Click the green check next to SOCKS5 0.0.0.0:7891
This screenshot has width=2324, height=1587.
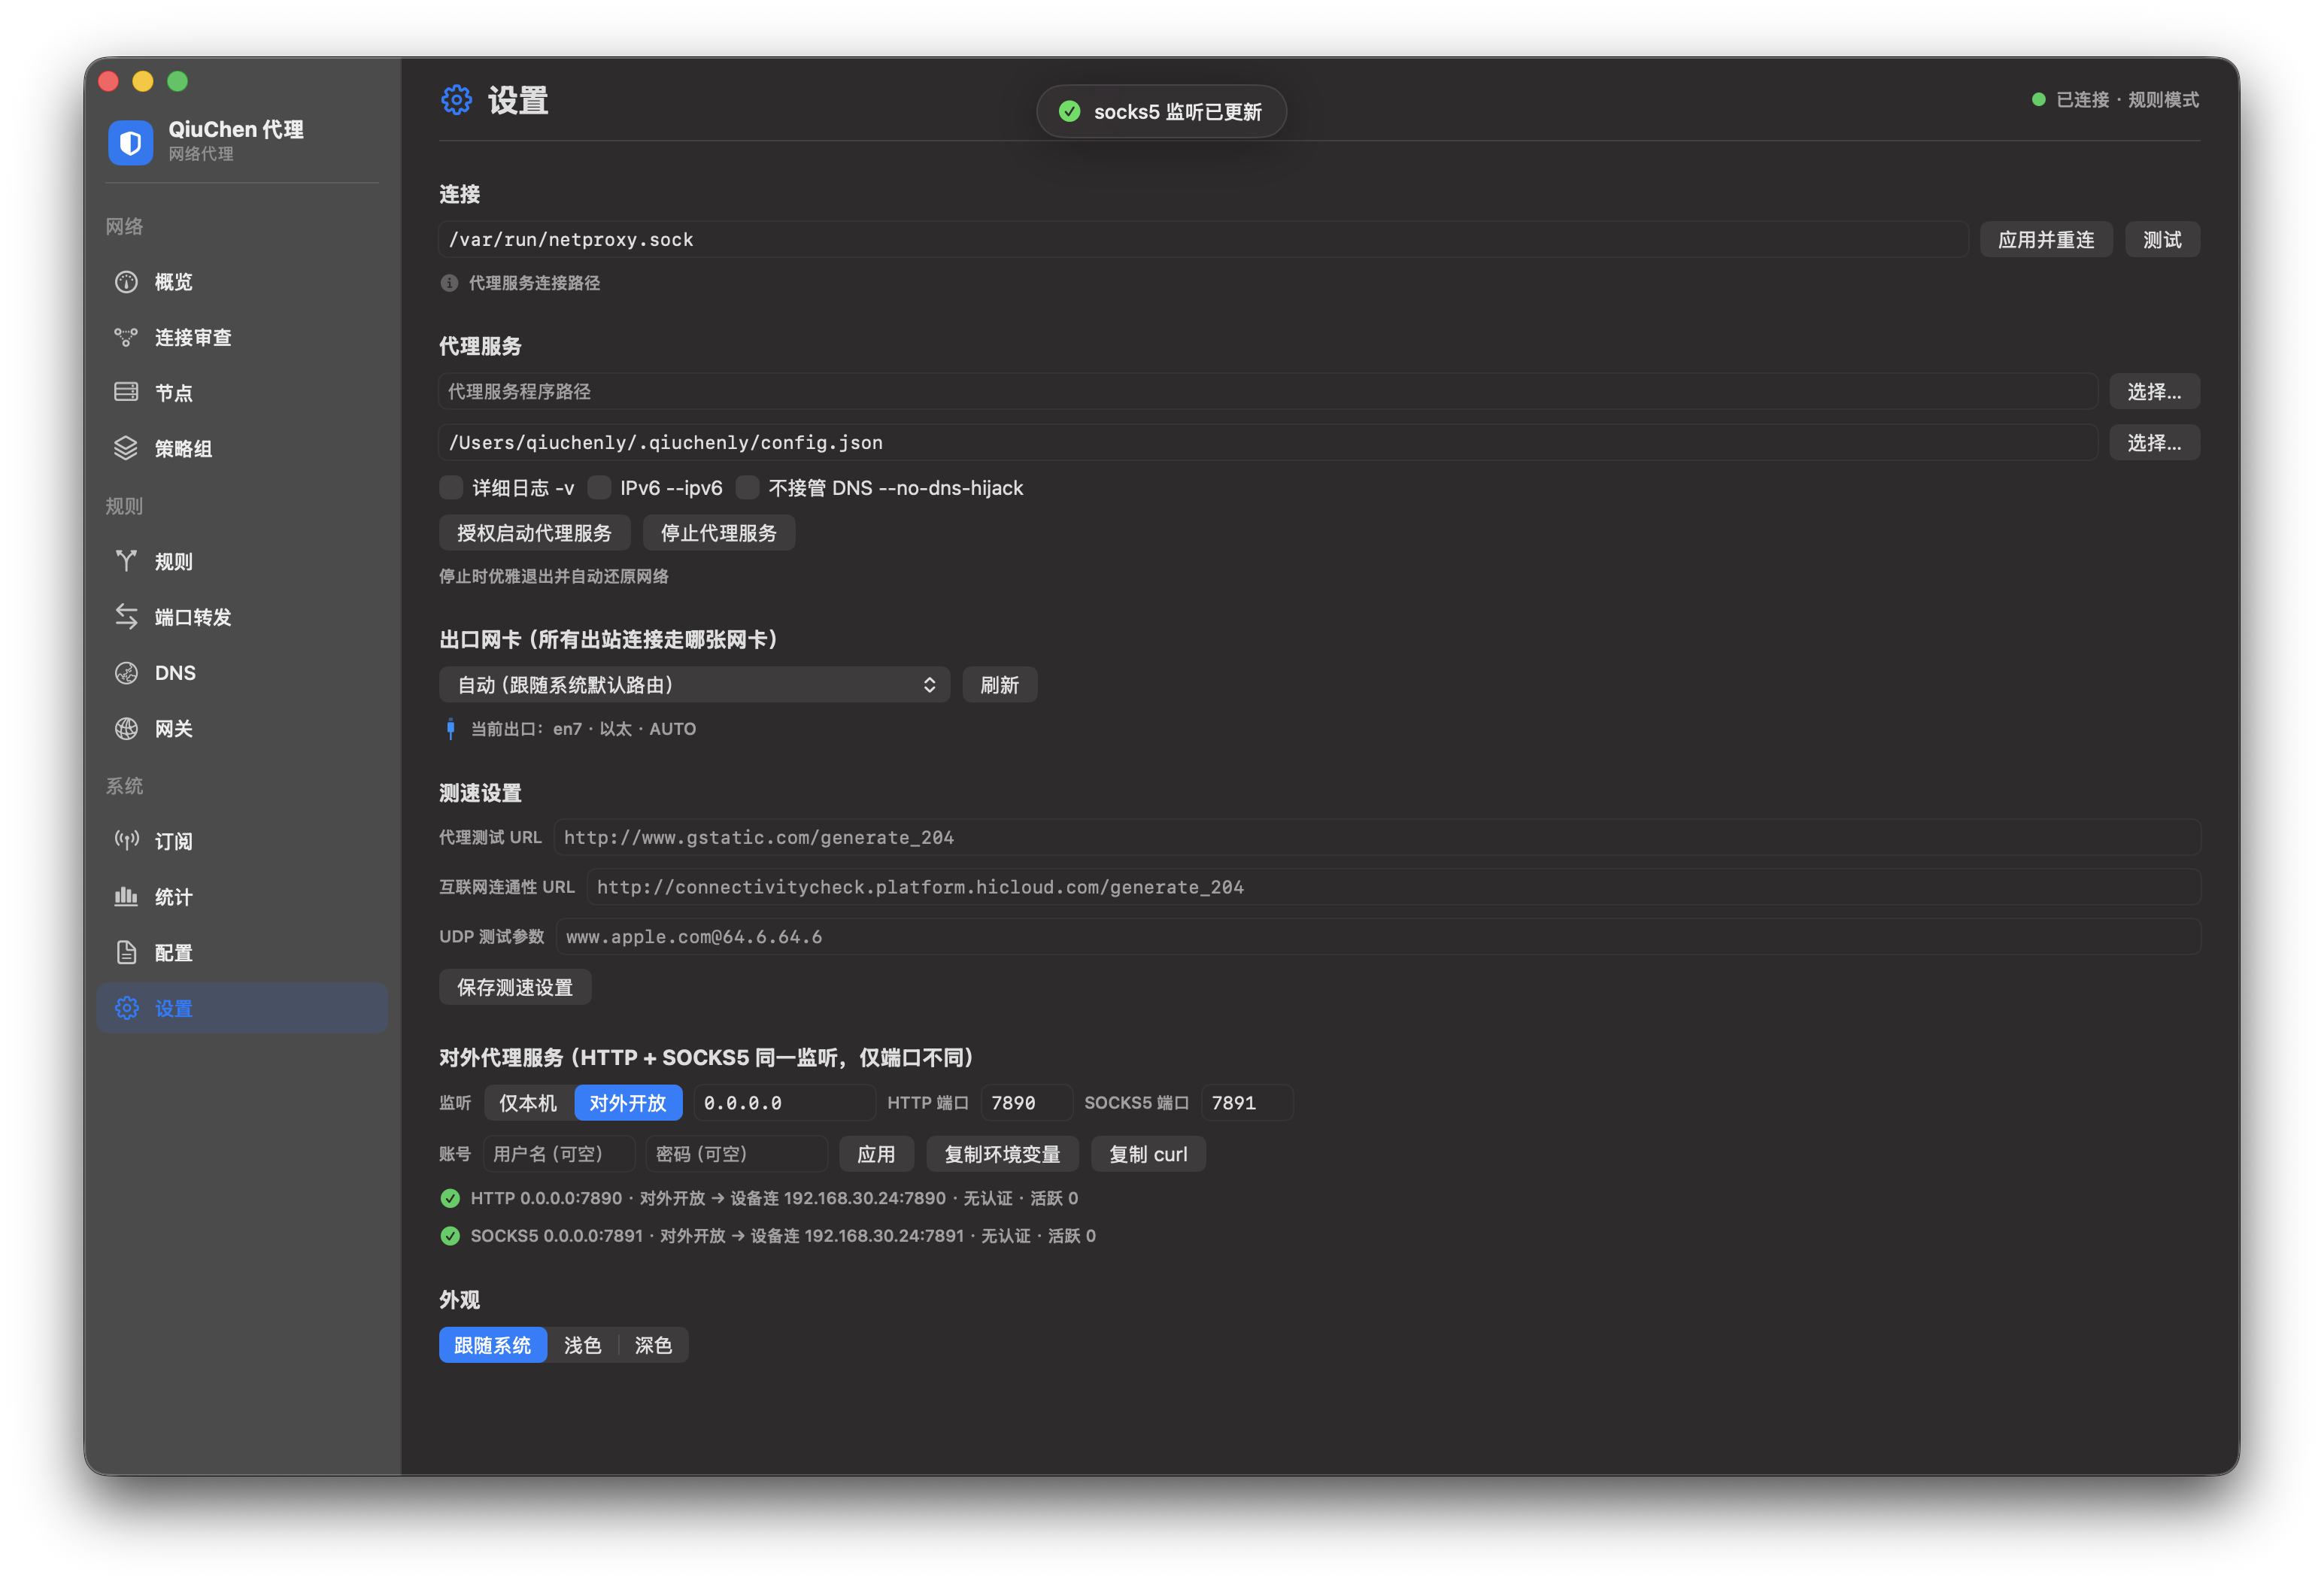point(450,1236)
